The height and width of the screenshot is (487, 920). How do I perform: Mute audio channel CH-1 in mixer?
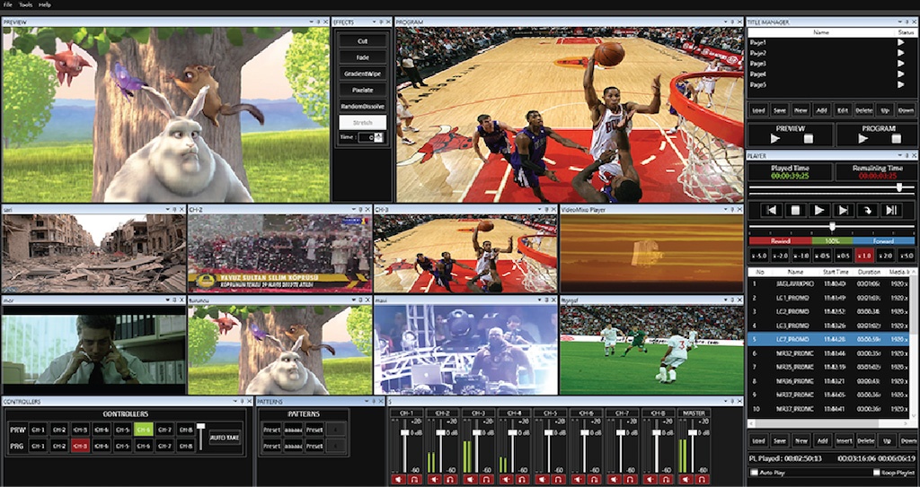tap(398, 480)
